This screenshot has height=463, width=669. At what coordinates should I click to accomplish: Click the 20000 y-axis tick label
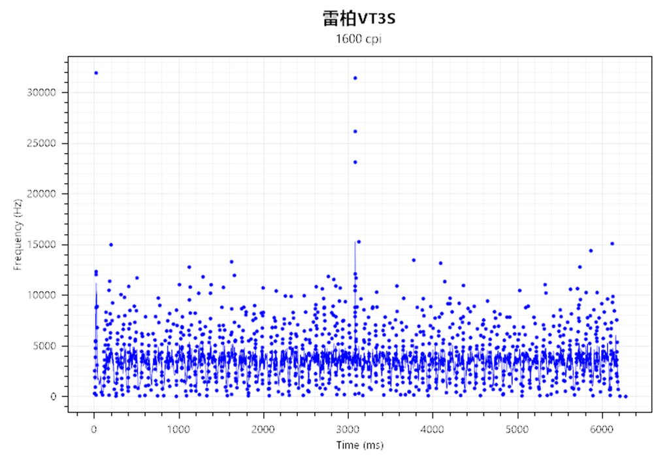(41, 194)
